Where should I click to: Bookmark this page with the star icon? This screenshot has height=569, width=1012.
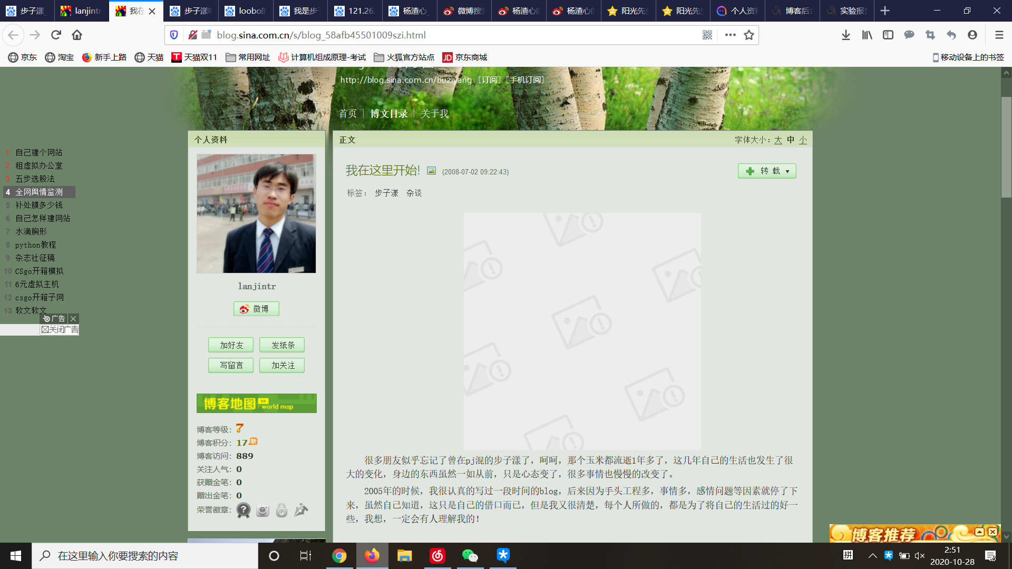748,35
